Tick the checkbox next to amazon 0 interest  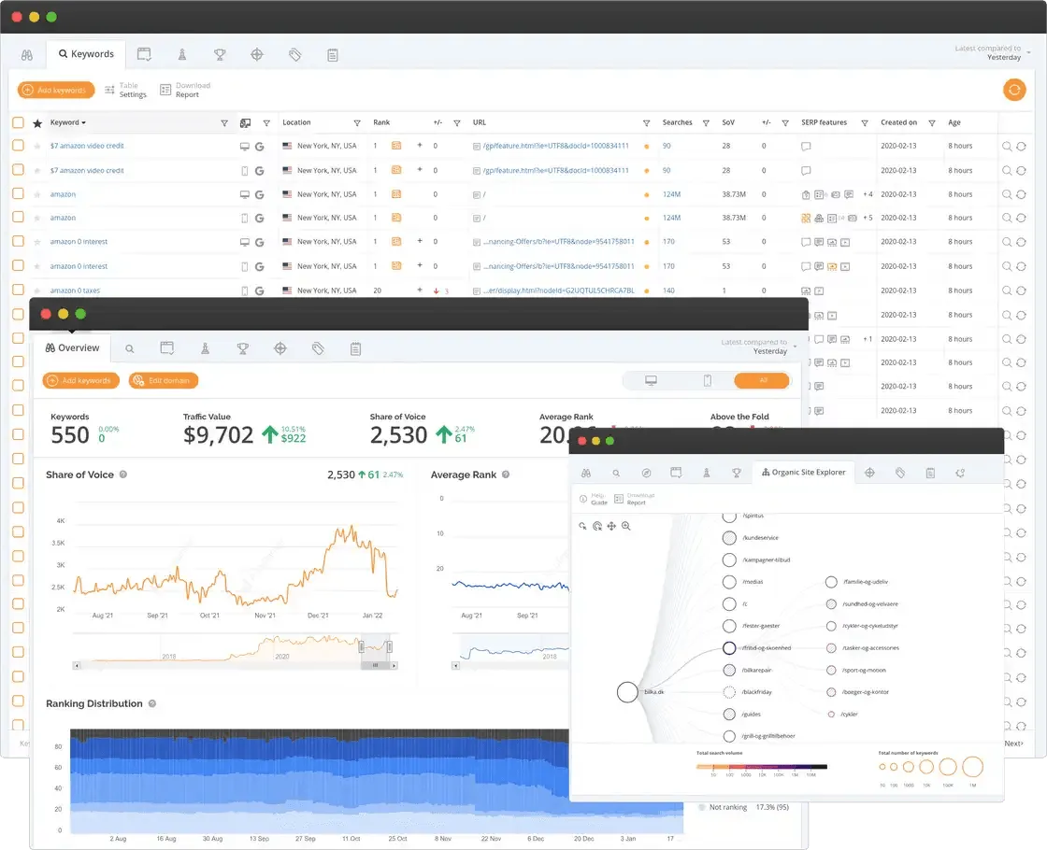point(18,241)
